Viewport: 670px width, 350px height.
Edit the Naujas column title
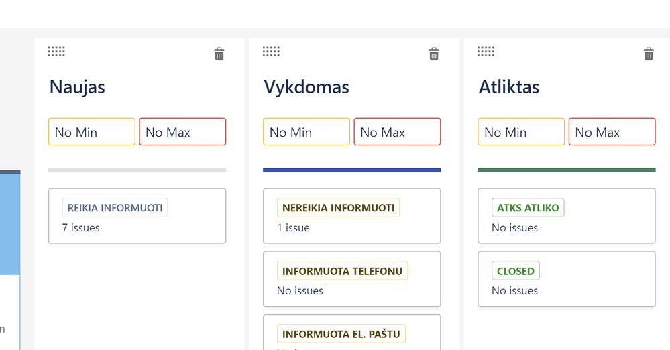(x=77, y=87)
